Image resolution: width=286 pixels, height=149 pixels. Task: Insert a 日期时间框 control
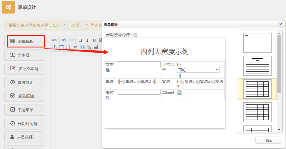coord(24,124)
